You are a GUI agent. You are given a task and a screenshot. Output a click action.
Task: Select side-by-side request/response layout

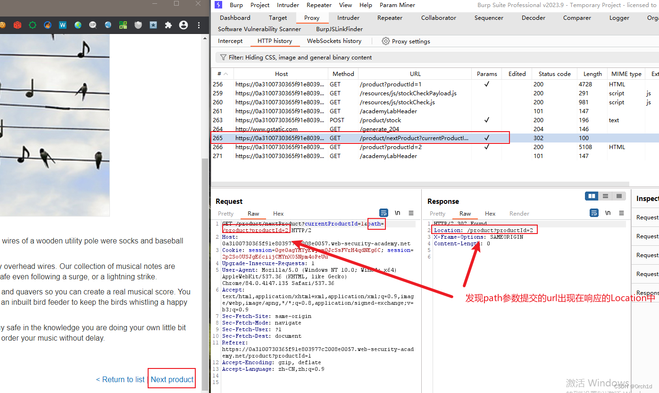pos(592,196)
